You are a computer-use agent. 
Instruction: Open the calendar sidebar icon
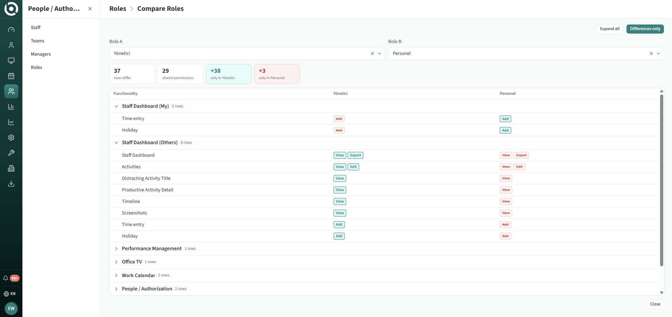11,76
